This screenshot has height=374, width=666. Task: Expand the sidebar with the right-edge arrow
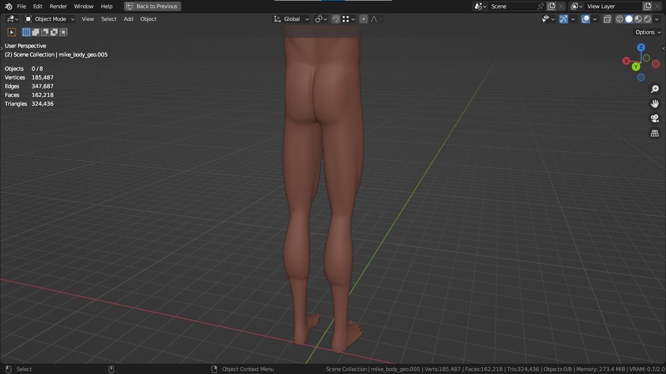tap(664, 48)
